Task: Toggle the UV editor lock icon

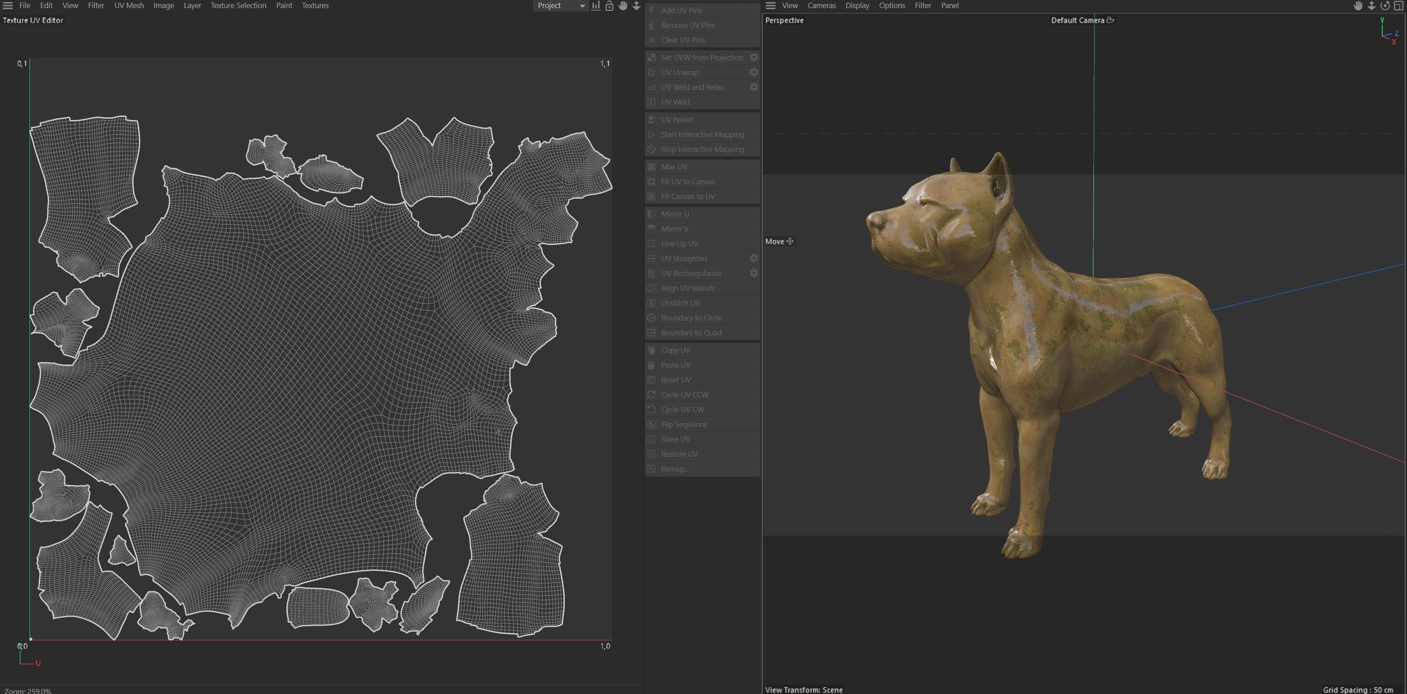Action: coord(610,5)
